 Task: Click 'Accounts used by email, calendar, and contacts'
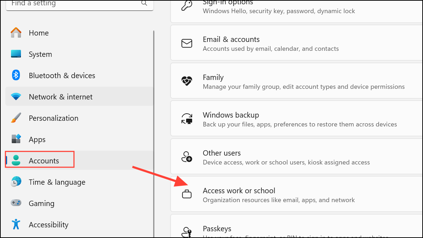(271, 49)
